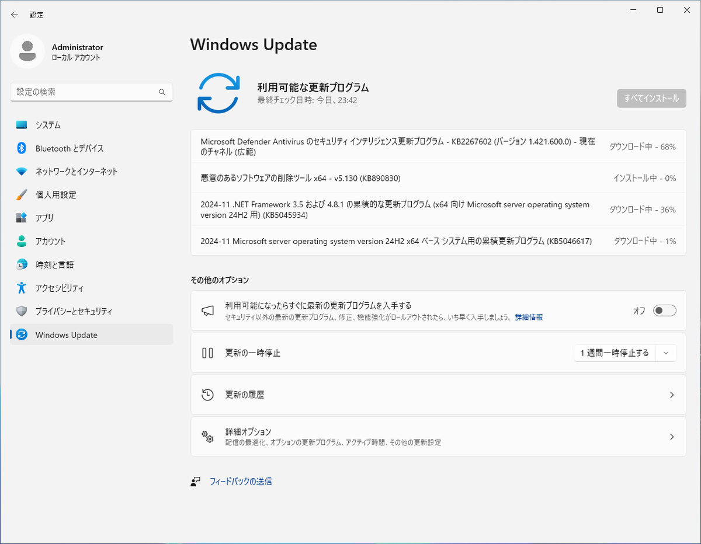Open the Administrator account avatar
Image resolution: width=701 pixels, height=544 pixels.
pos(27,51)
